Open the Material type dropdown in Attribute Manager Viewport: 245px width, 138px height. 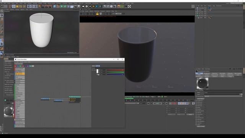(223, 96)
